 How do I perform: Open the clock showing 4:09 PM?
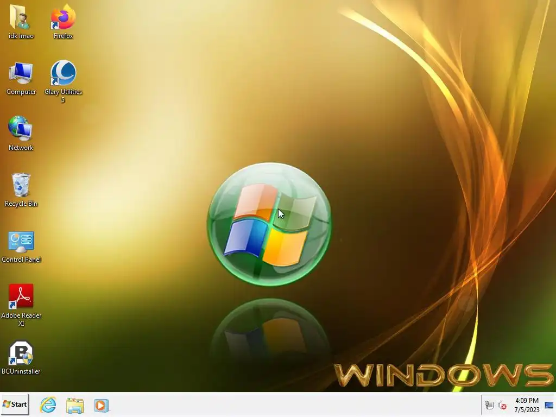click(527, 405)
